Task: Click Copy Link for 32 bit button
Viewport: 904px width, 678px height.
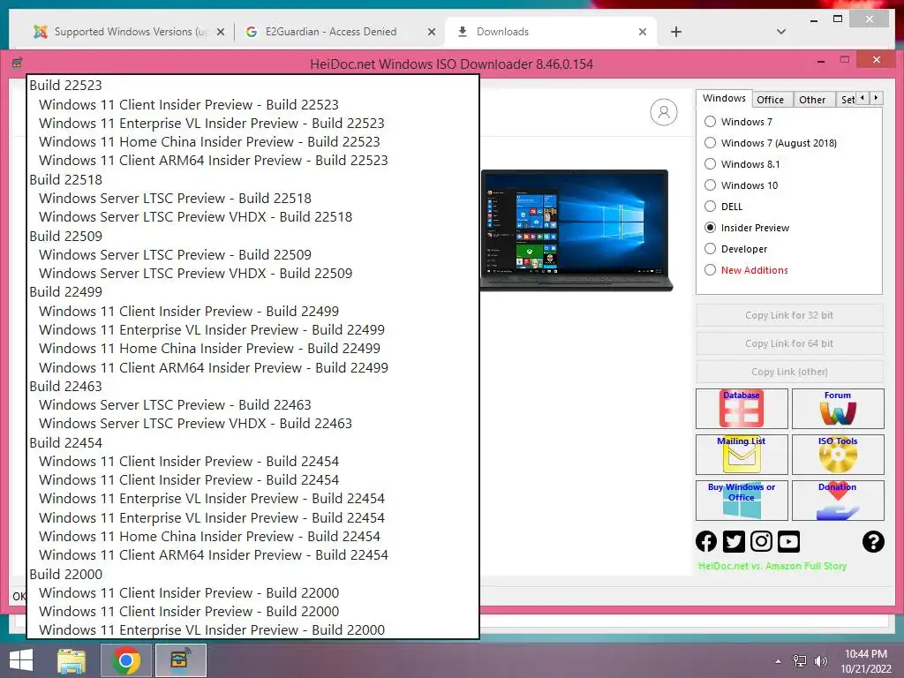Action: [789, 315]
